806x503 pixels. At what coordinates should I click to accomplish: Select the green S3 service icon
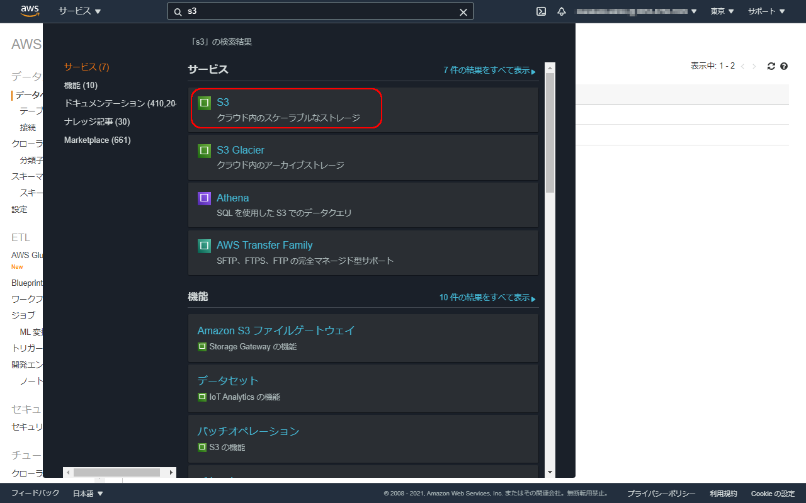203,101
